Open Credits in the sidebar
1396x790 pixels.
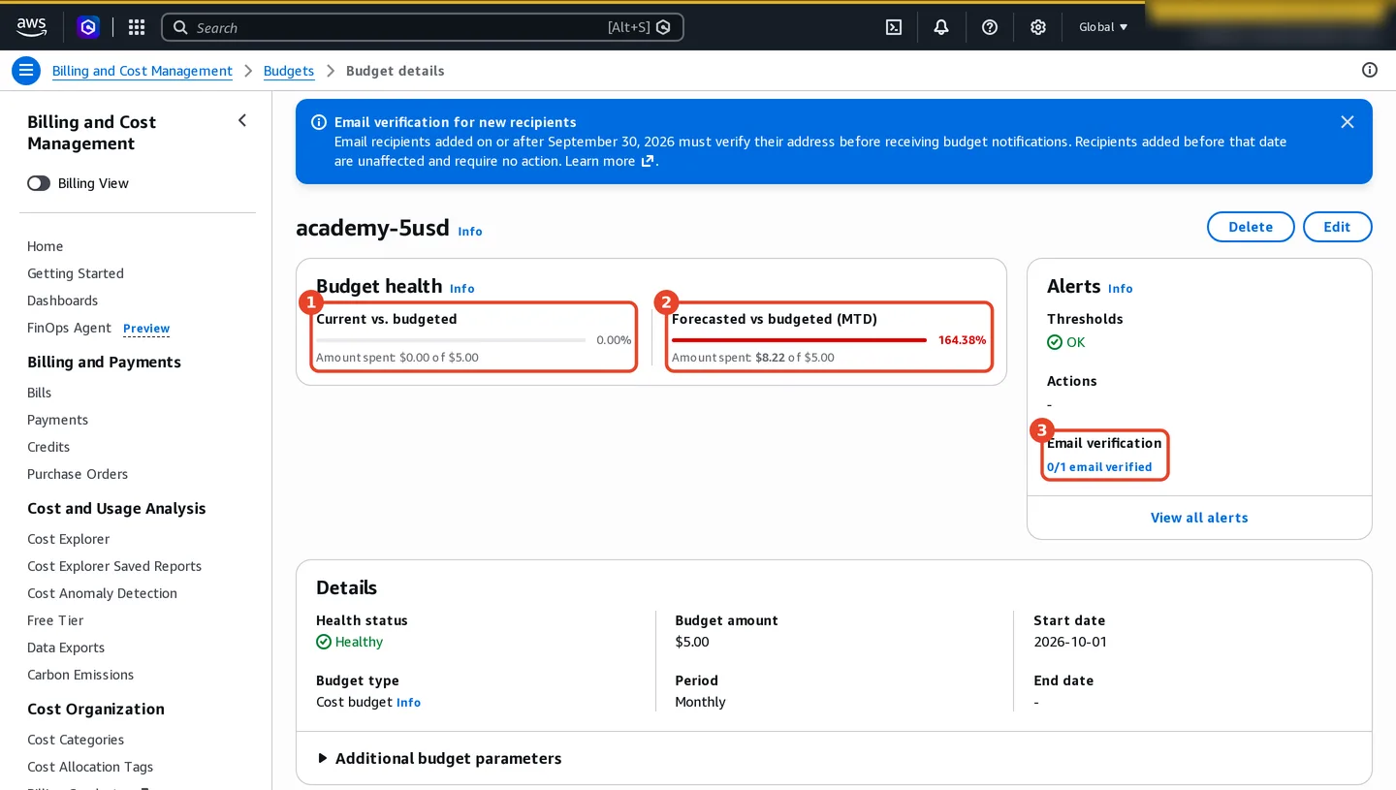[48, 447]
